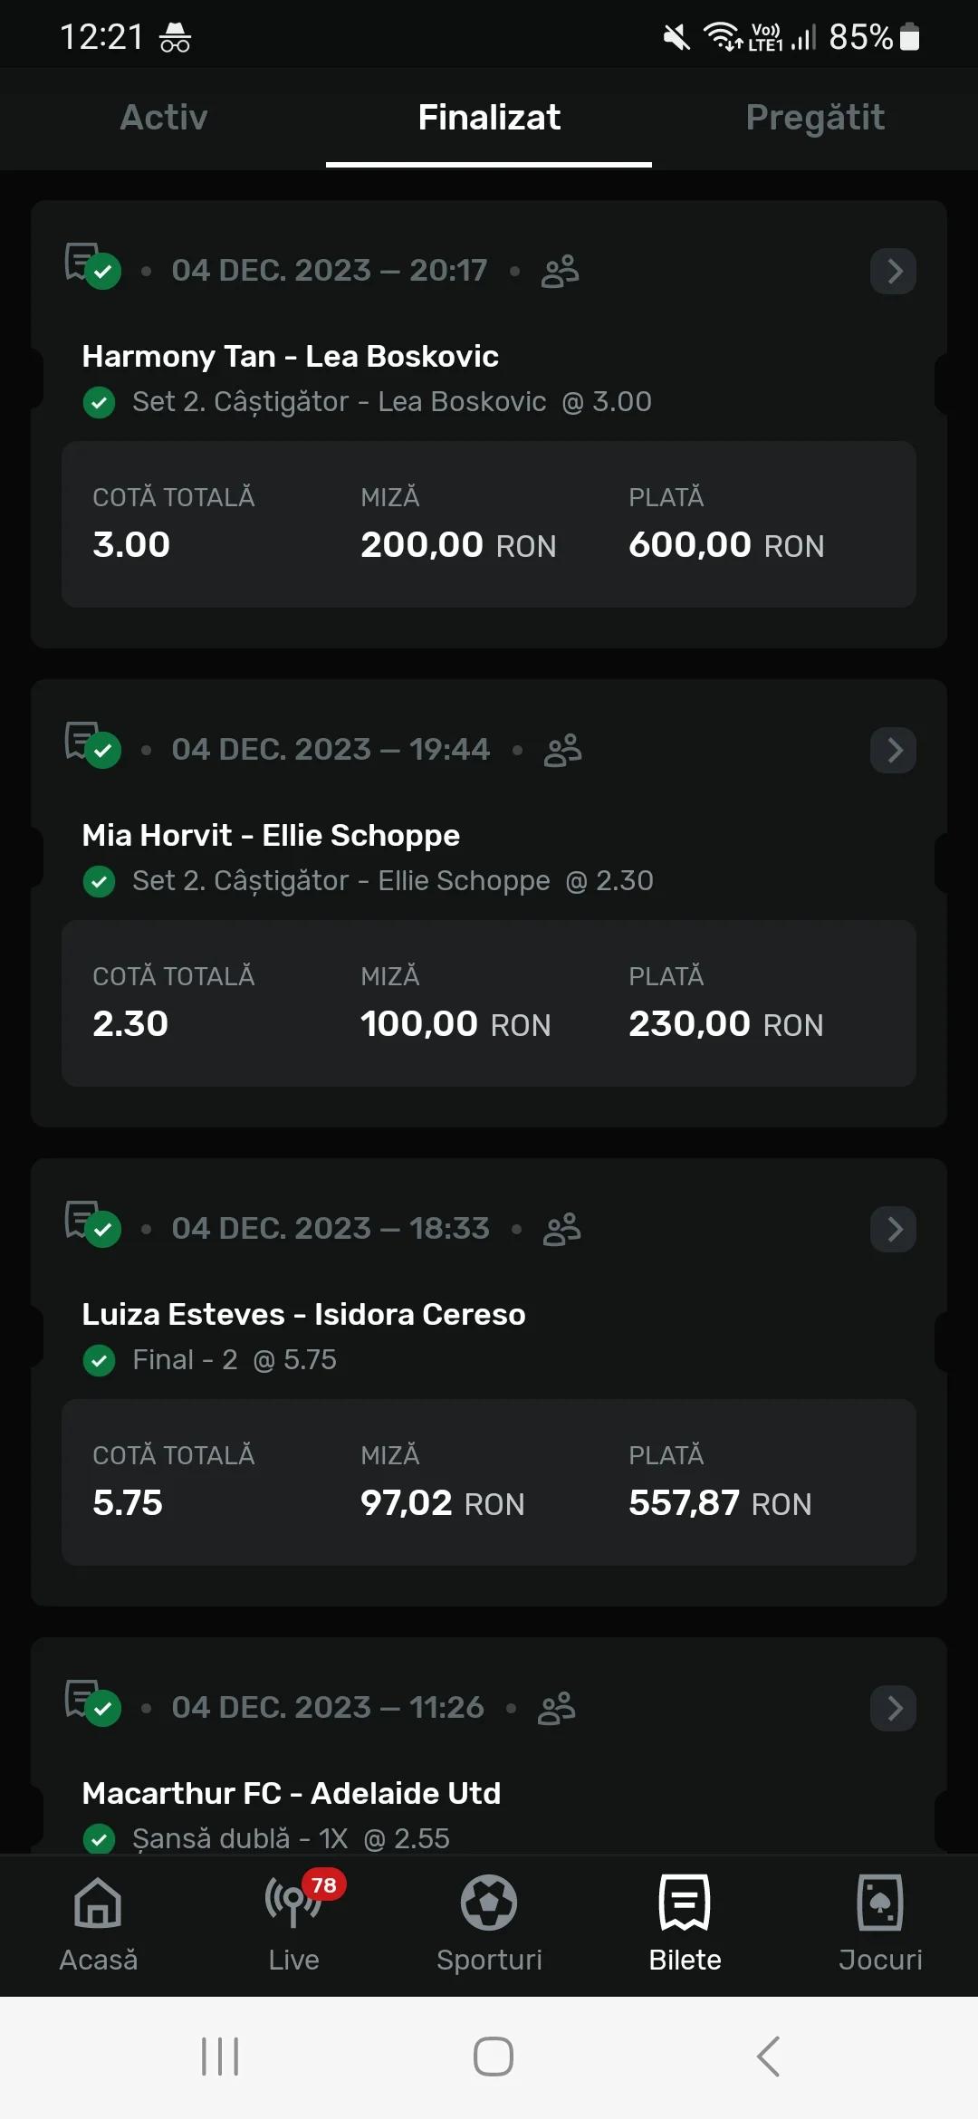Tap the Android back navigation button
978x2119 pixels.
(768, 2057)
